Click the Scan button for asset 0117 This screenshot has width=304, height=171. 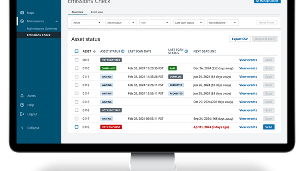coord(269,119)
